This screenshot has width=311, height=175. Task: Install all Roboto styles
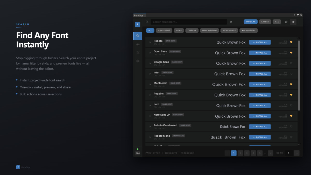click(260, 42)
